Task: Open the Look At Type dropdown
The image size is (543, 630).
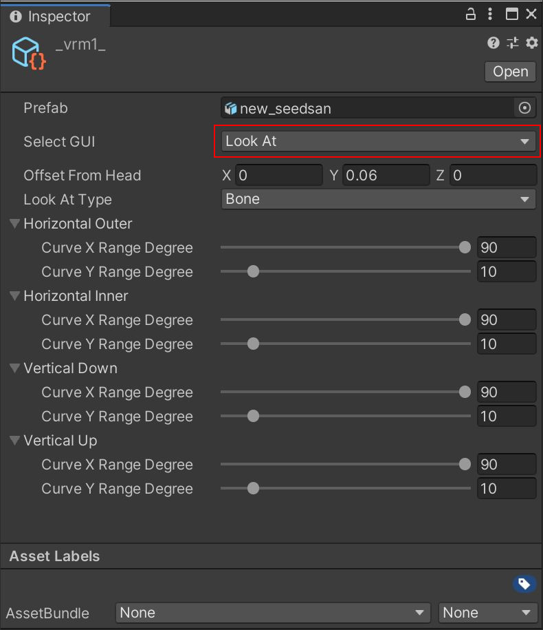Action: (377, 199)
